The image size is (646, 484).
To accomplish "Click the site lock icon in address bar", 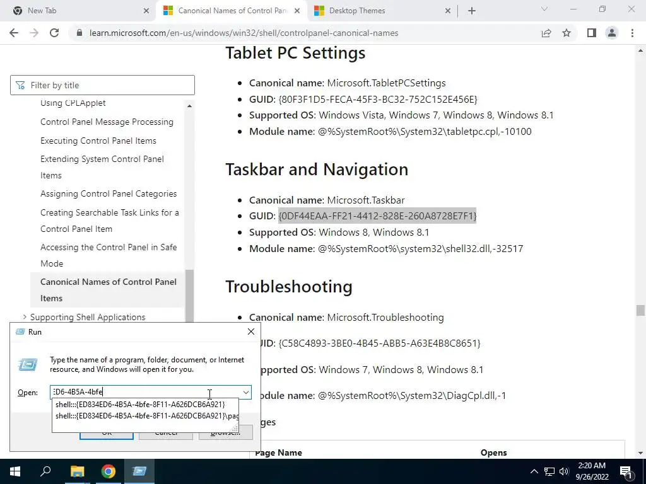I will [80, 33].
